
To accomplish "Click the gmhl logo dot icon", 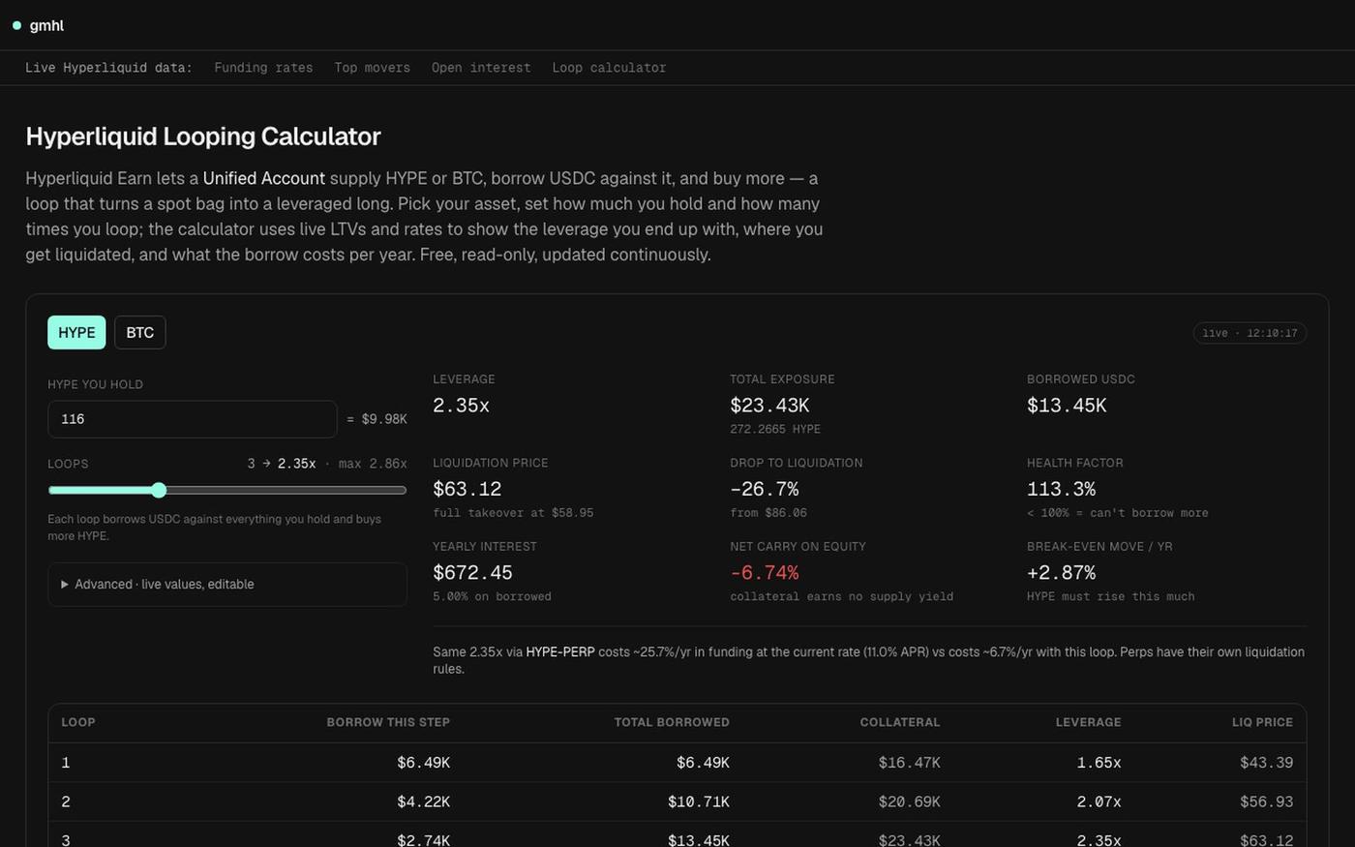I will tap(16, 25).
